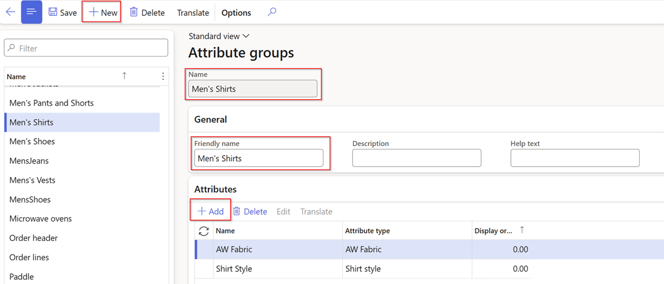Select MensJeans in the list
664x284 pixels.
coord(83,161)
